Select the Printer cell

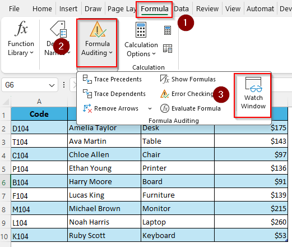[x=178, y=168]
